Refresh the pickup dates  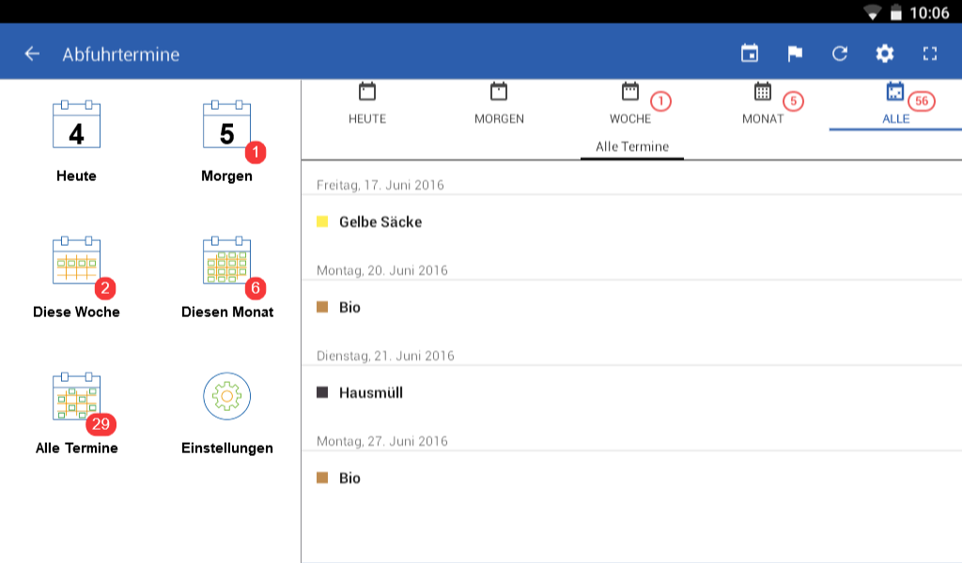point(839,53)
